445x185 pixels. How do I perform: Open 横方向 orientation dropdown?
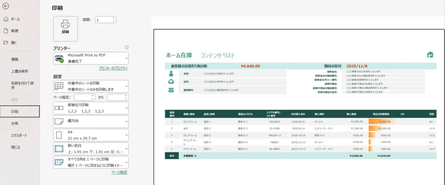[x=91, y=122]
